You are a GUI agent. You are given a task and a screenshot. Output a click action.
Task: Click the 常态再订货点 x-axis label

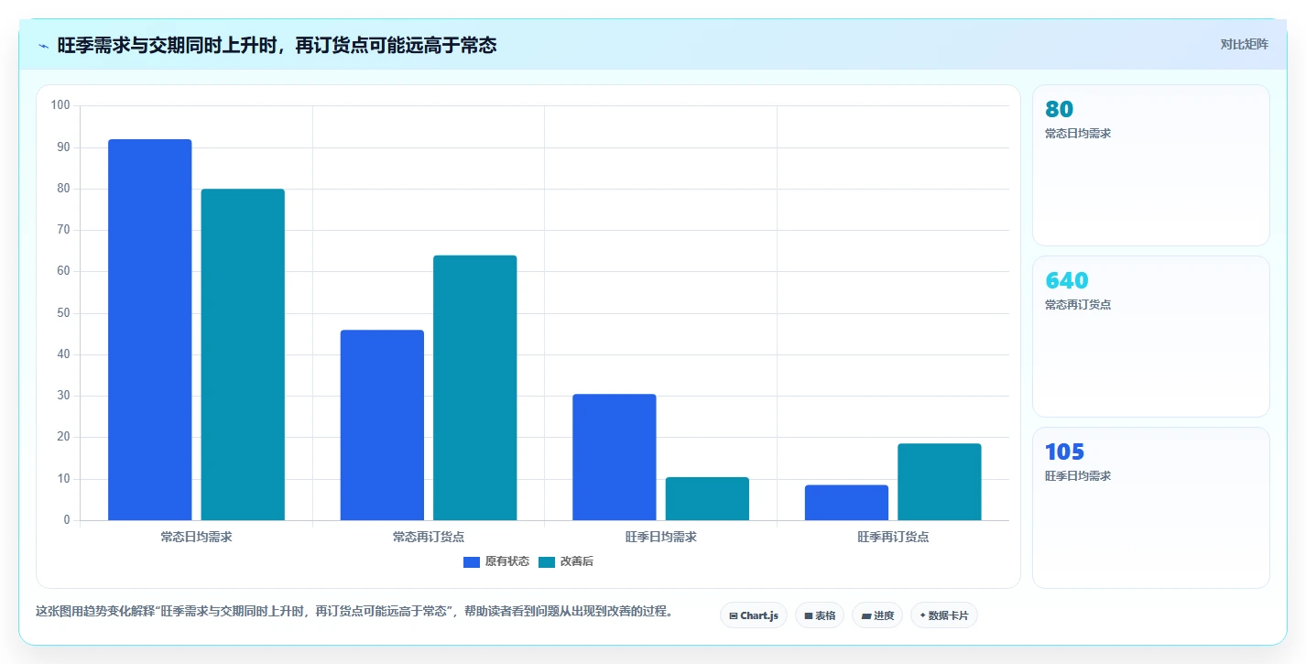pos(429,537)
